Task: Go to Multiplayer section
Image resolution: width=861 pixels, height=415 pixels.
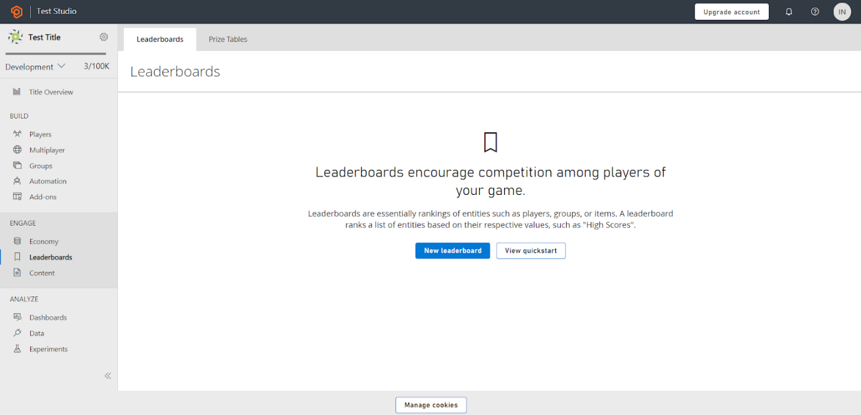Action: click(47, 150)
